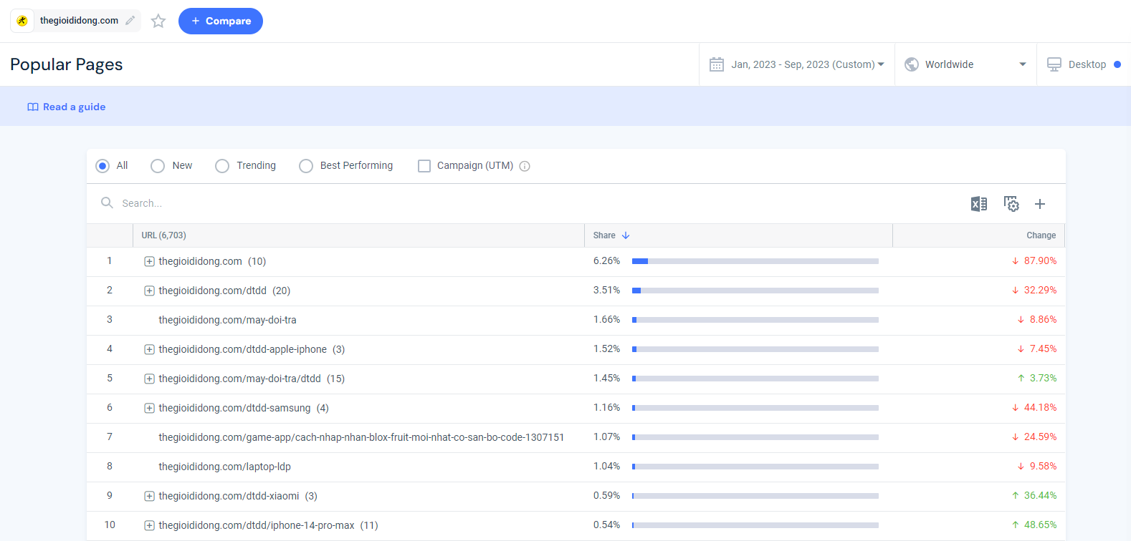
Task: Click the down arrow beside 7.45%
Action: (1021, 349)
